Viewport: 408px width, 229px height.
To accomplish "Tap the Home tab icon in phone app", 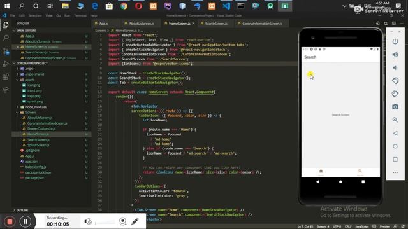I will [321, 171].
